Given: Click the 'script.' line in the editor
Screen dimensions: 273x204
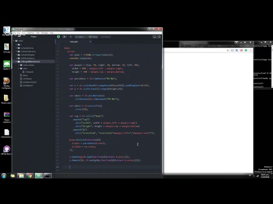Looking at the screenshot, I should 71,51.
